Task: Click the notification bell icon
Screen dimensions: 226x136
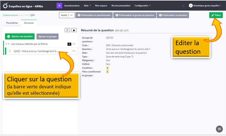Action: pos(183,6)
